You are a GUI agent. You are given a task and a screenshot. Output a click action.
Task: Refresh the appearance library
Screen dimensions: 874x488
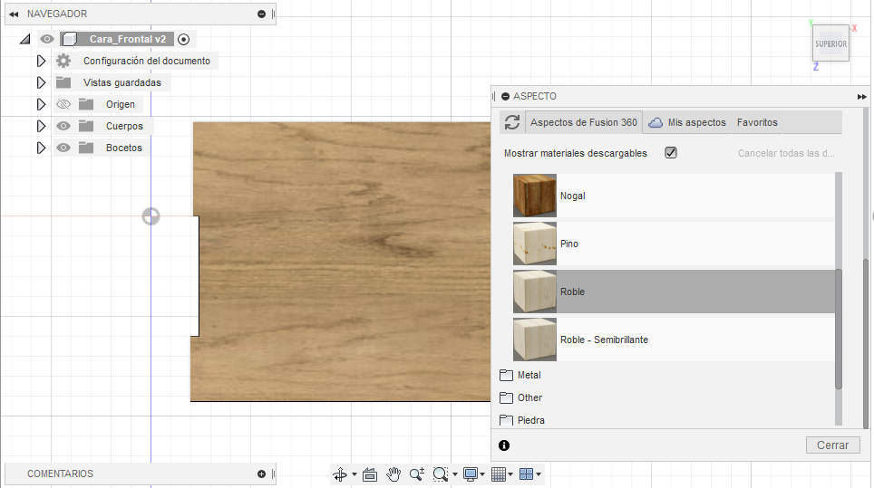512,122
